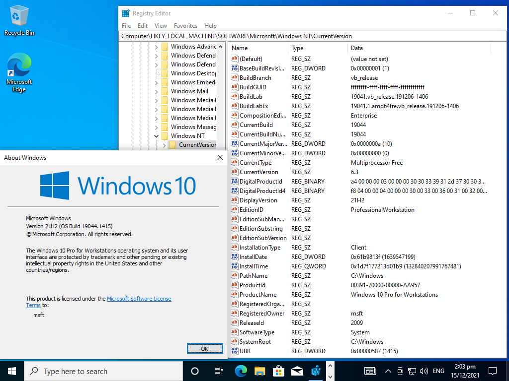Click the tree pane scroll up arrow
This screenshot has height=381, width=509.
221,47
